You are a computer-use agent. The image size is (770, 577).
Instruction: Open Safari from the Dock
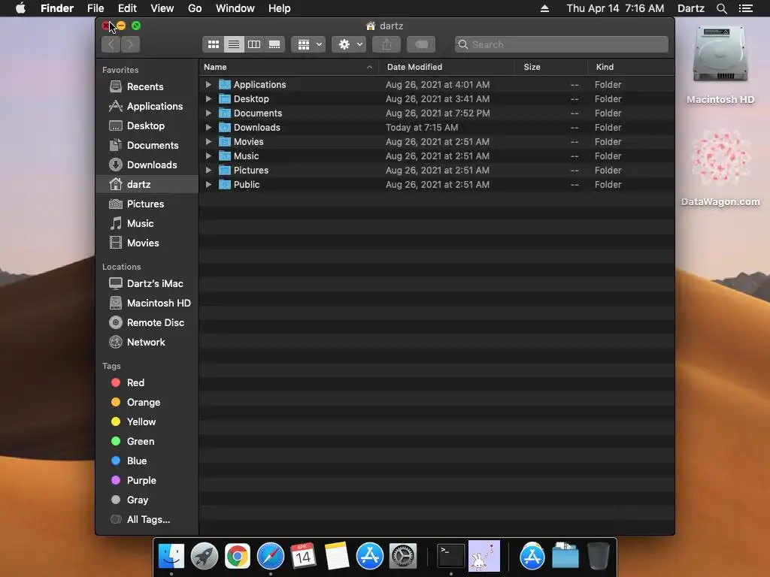tap(271, 556)
